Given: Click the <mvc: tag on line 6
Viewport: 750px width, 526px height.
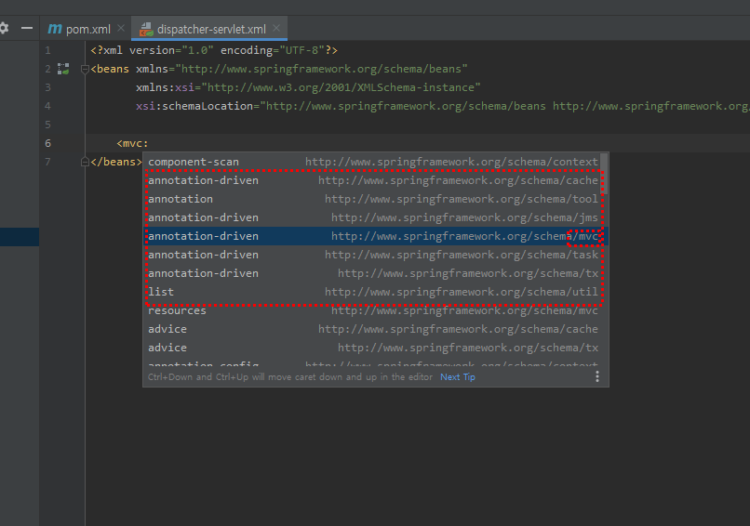Looking at the screenshot, I should click(132, 143).
